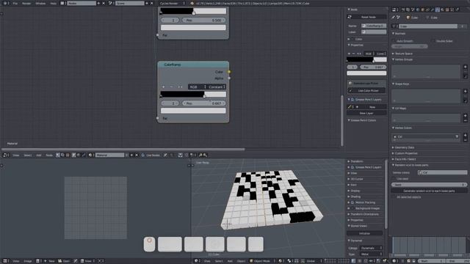This screenshot has height=264, width=470.
Task: Click the material name add plus icon in node header
Action: (131, 155)
